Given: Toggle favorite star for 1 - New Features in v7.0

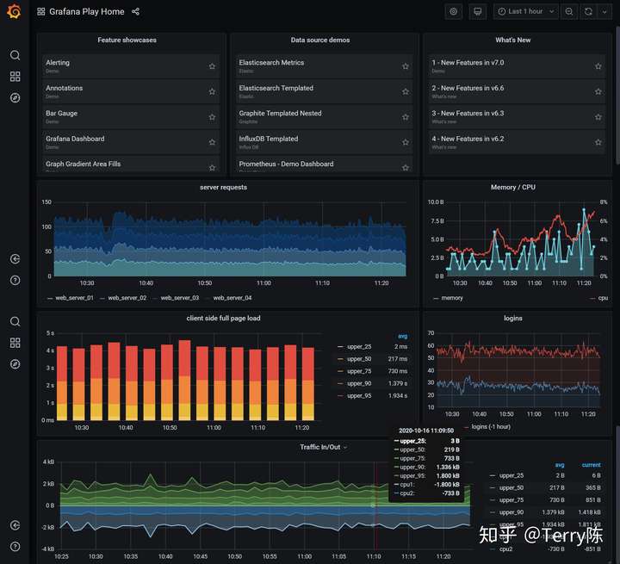Looking at the screenshot, I should tap(598, 66).
